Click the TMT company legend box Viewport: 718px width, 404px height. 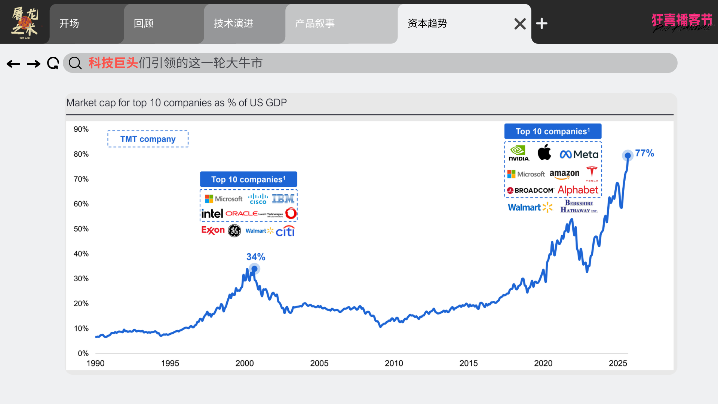pyautogui.click(x=148, y=139)
